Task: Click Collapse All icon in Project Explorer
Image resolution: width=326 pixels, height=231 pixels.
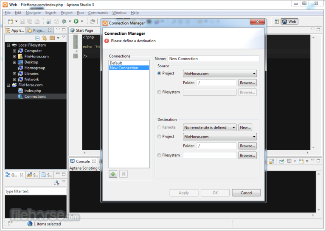Action: coord(37,38)
